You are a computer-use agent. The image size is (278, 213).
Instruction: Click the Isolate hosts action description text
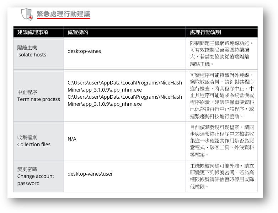tap(222, 53)
